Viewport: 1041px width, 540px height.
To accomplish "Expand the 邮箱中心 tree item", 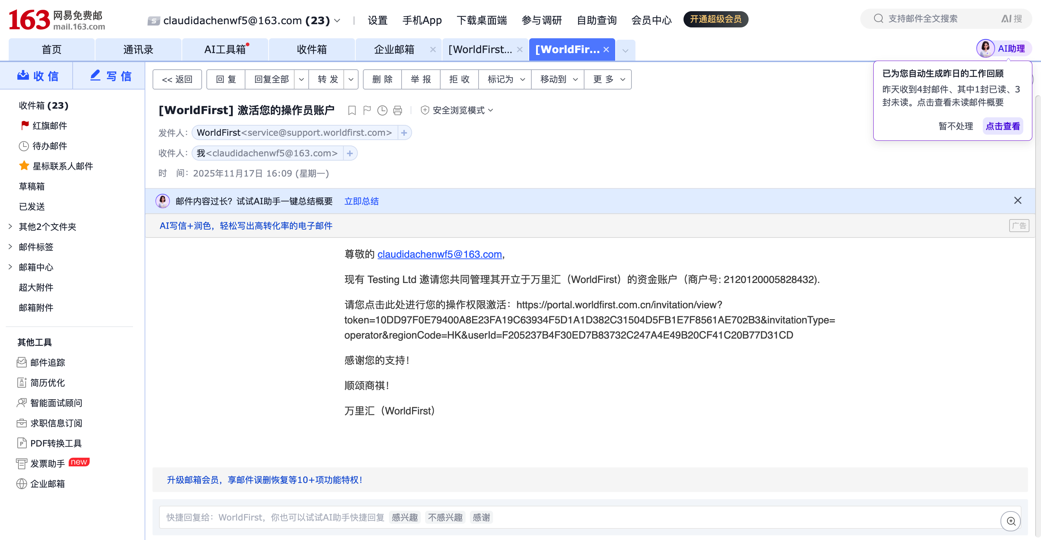I will (10, 267).
